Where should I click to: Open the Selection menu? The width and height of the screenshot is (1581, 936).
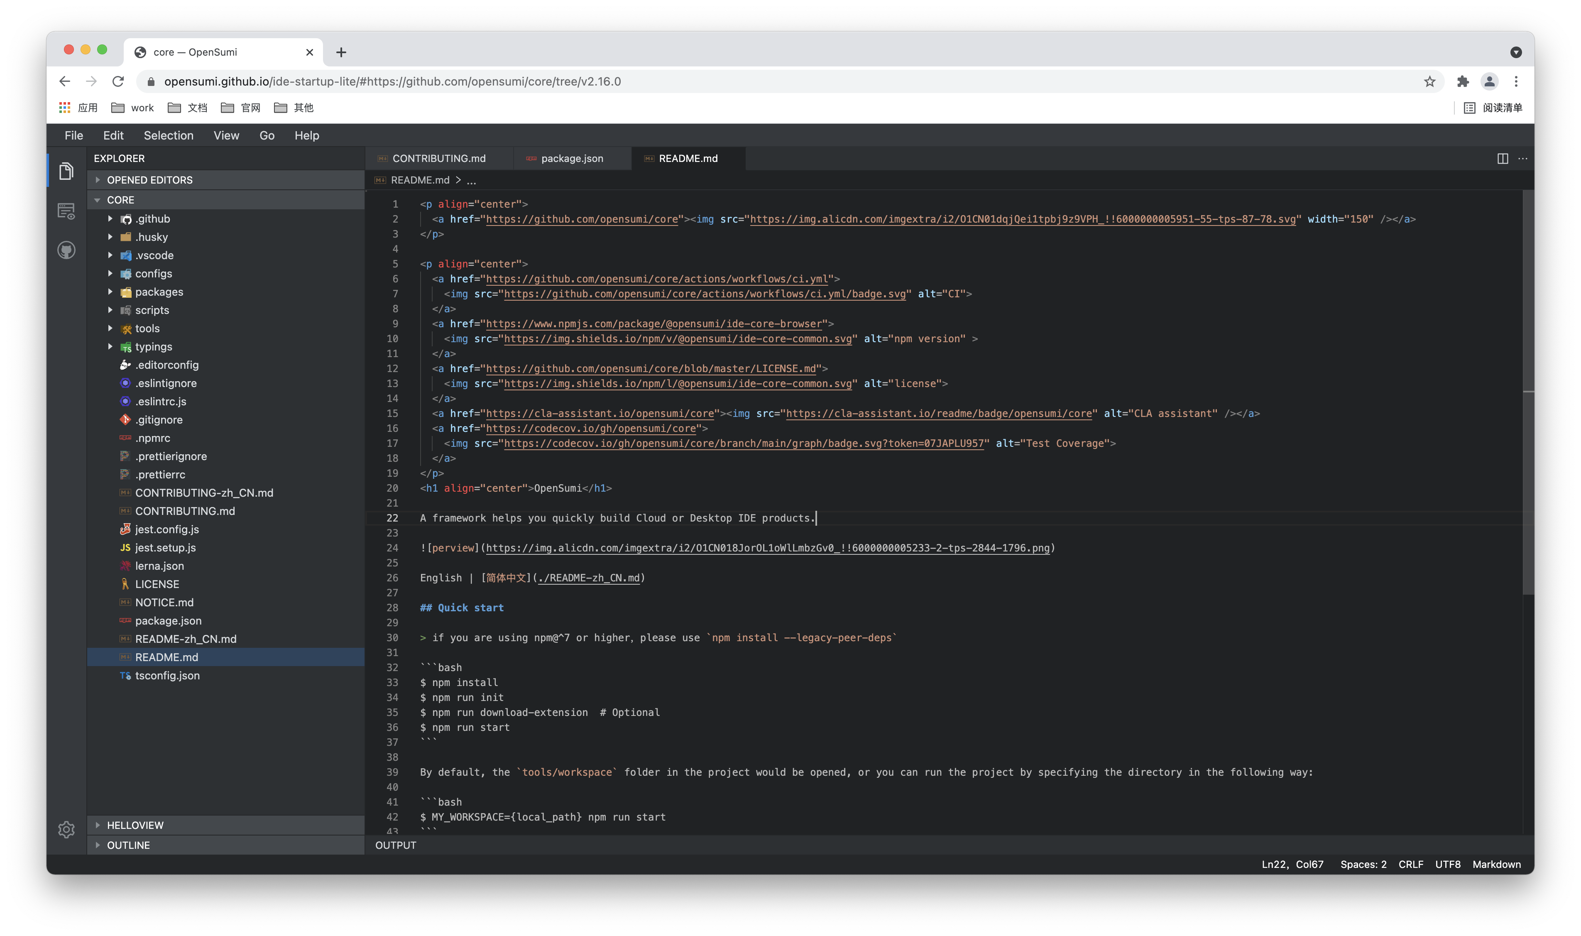169,136
